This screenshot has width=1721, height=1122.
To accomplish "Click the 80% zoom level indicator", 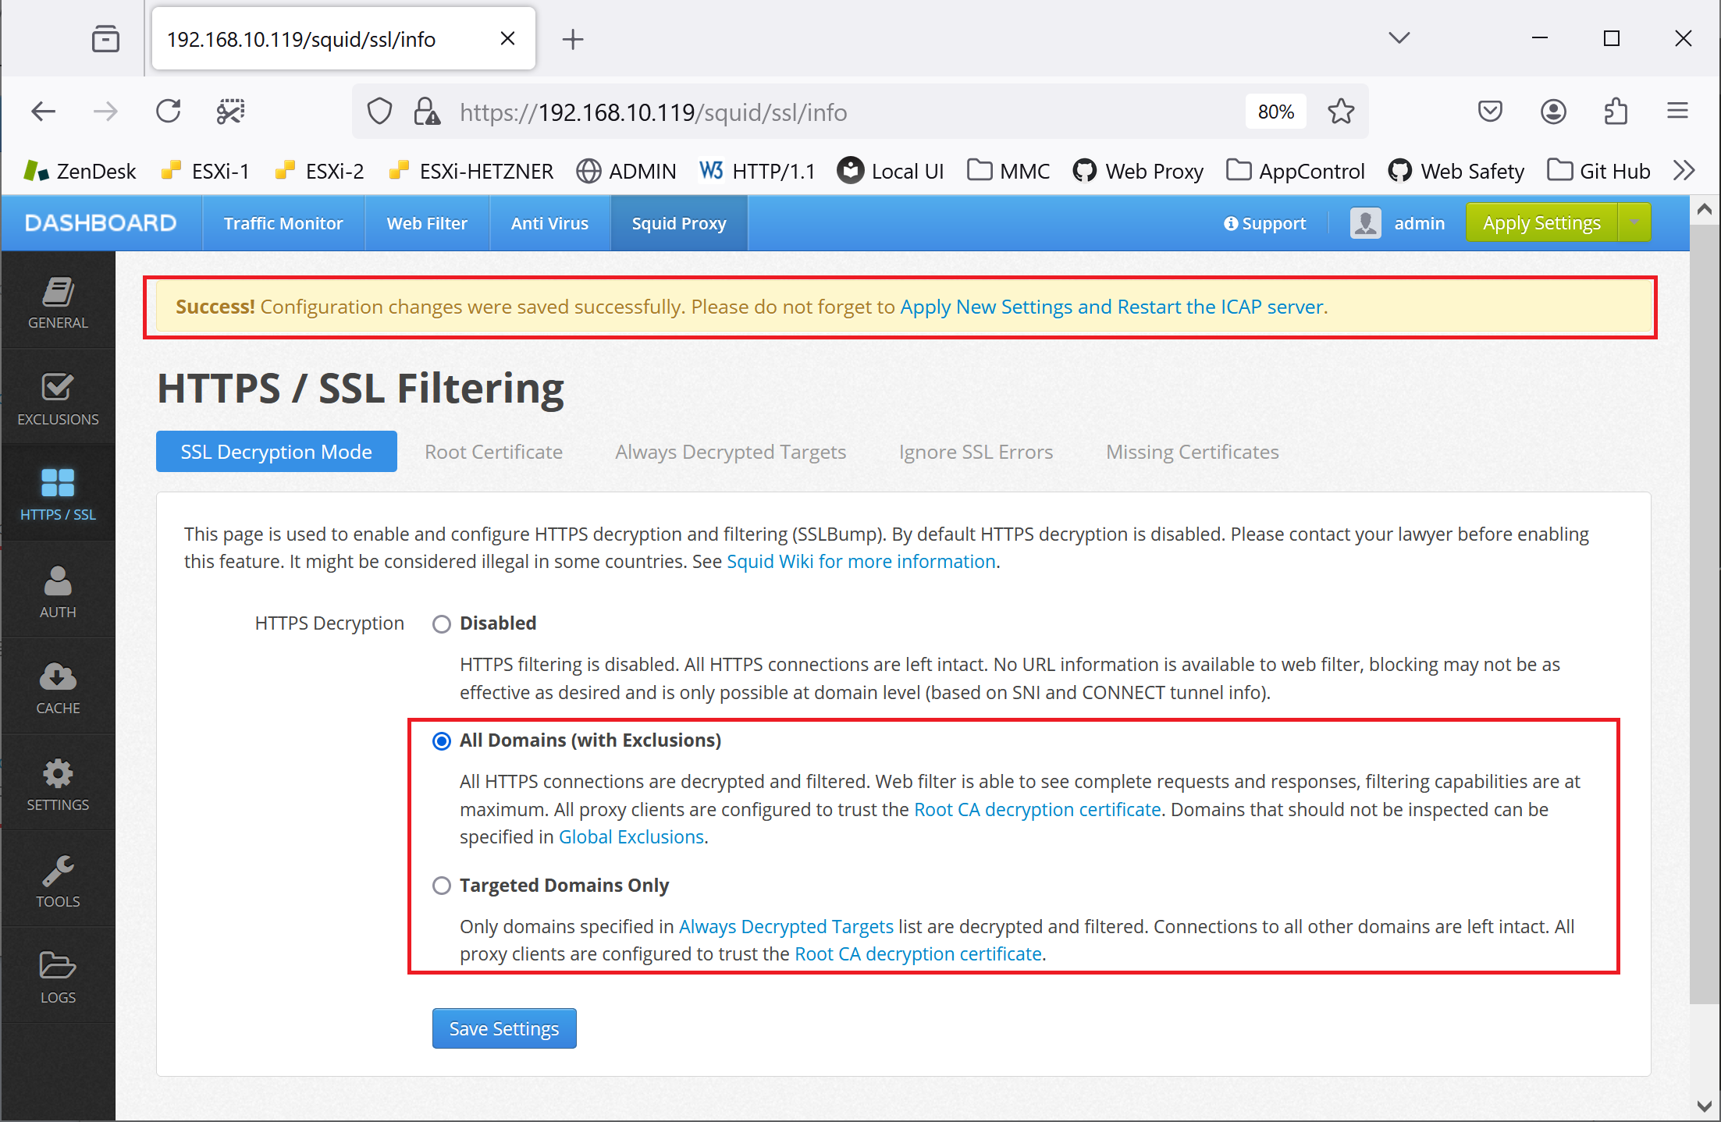I will click(1276, 112).
